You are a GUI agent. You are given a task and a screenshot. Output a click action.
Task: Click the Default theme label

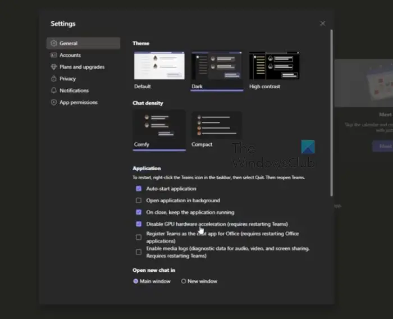pos(143,86)
